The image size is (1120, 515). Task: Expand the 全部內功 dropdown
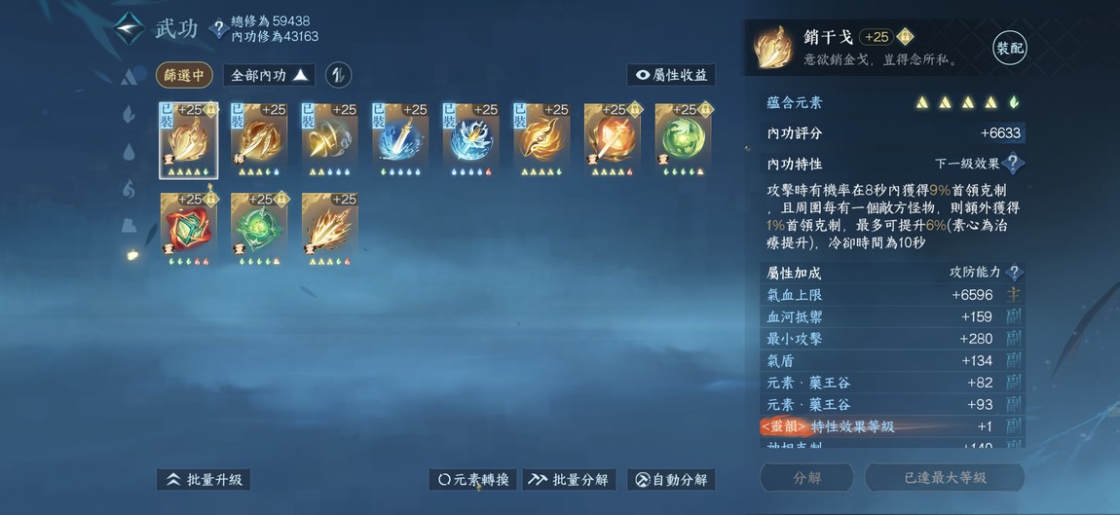(269, 75)
